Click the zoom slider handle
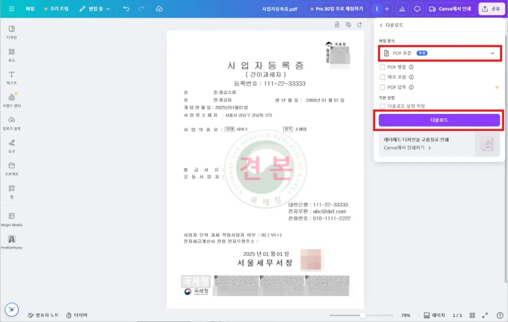508x322 pixels. click(x=363, y=315)
